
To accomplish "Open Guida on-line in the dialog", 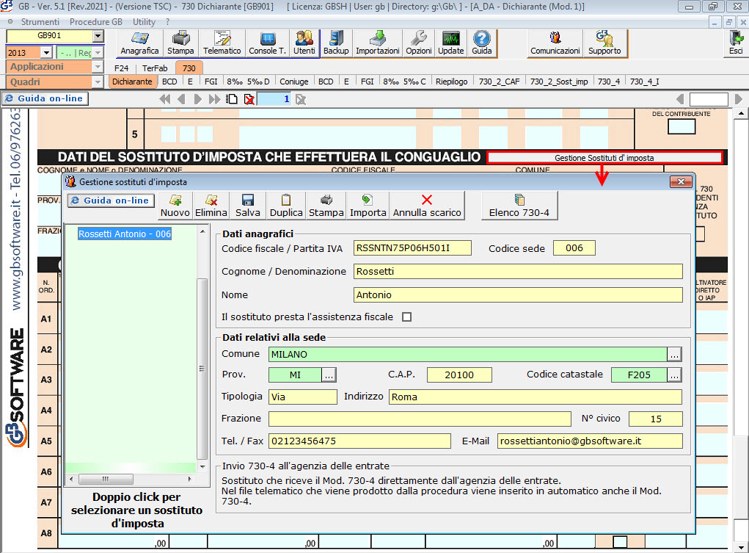I will click(111, 200).
